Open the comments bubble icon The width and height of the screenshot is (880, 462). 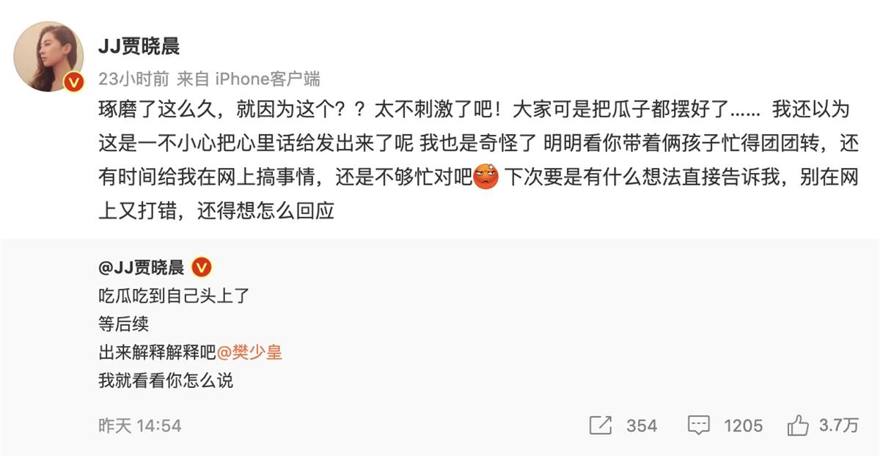(699, 425)
